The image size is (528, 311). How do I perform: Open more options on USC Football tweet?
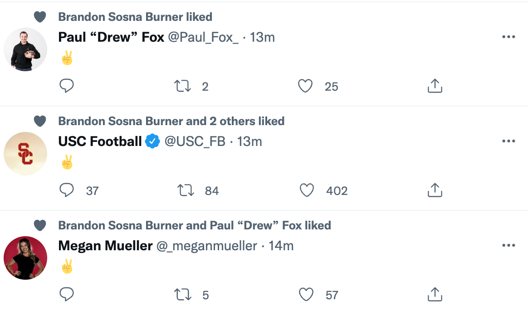[x=508, y=141]
